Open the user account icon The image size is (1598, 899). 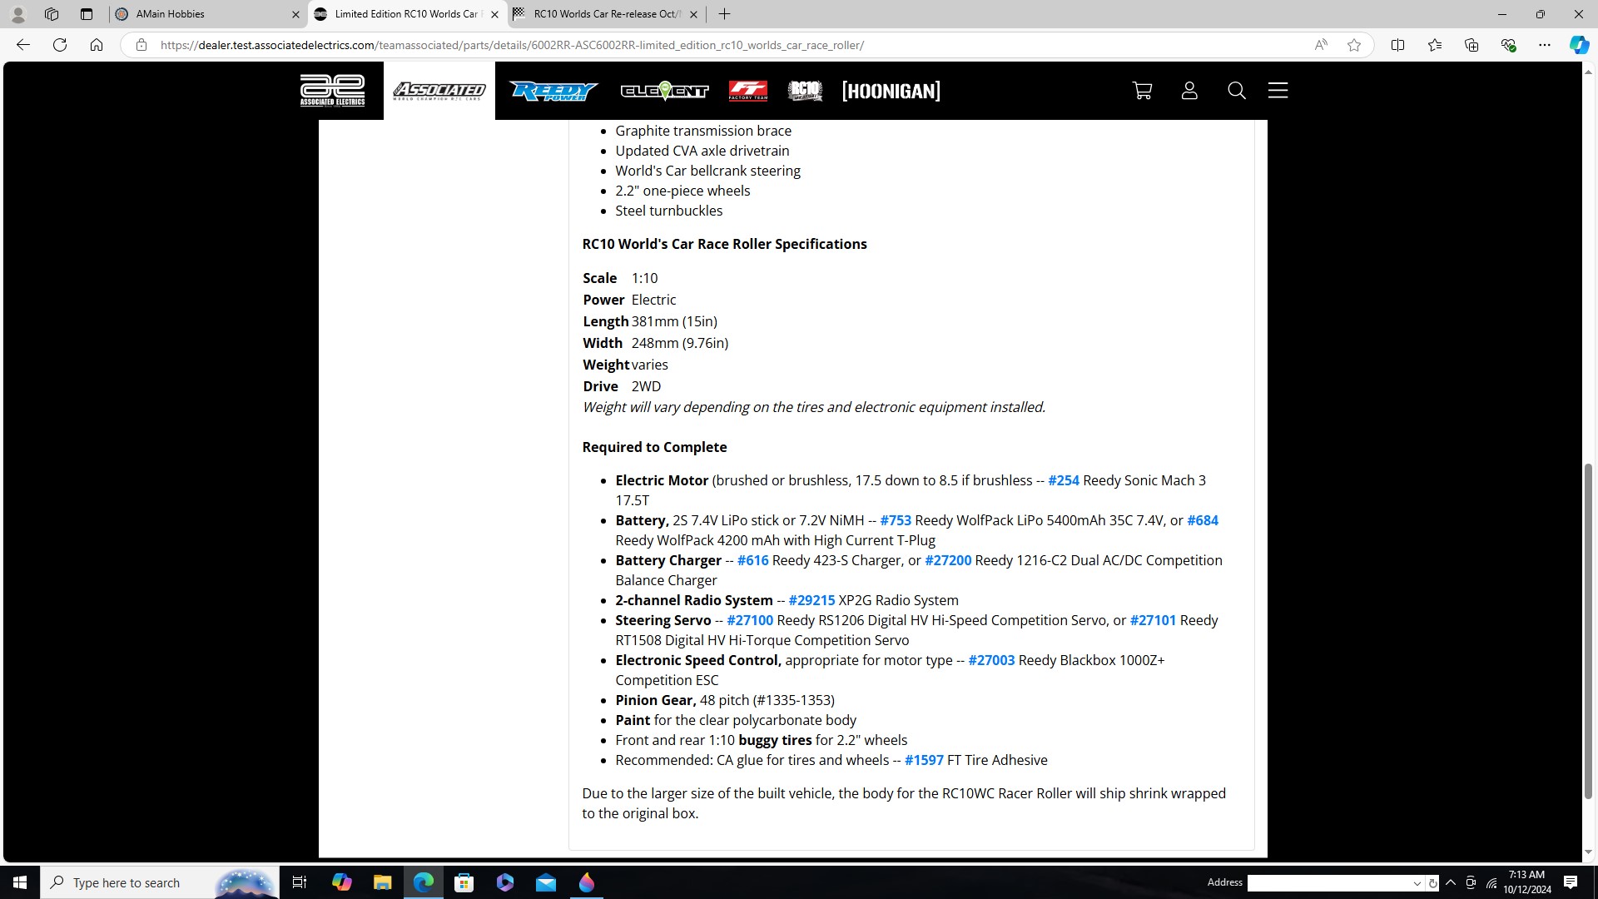coord(1189,91)
